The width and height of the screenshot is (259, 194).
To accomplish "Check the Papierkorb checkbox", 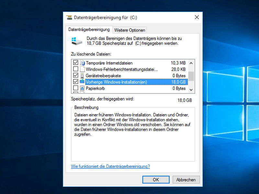I will point(76,88).
